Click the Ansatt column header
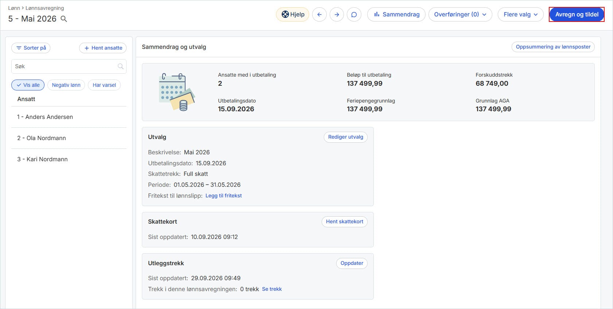Image resolution: width=613 pixels, height=309 pixels. [x=26, y=99]
